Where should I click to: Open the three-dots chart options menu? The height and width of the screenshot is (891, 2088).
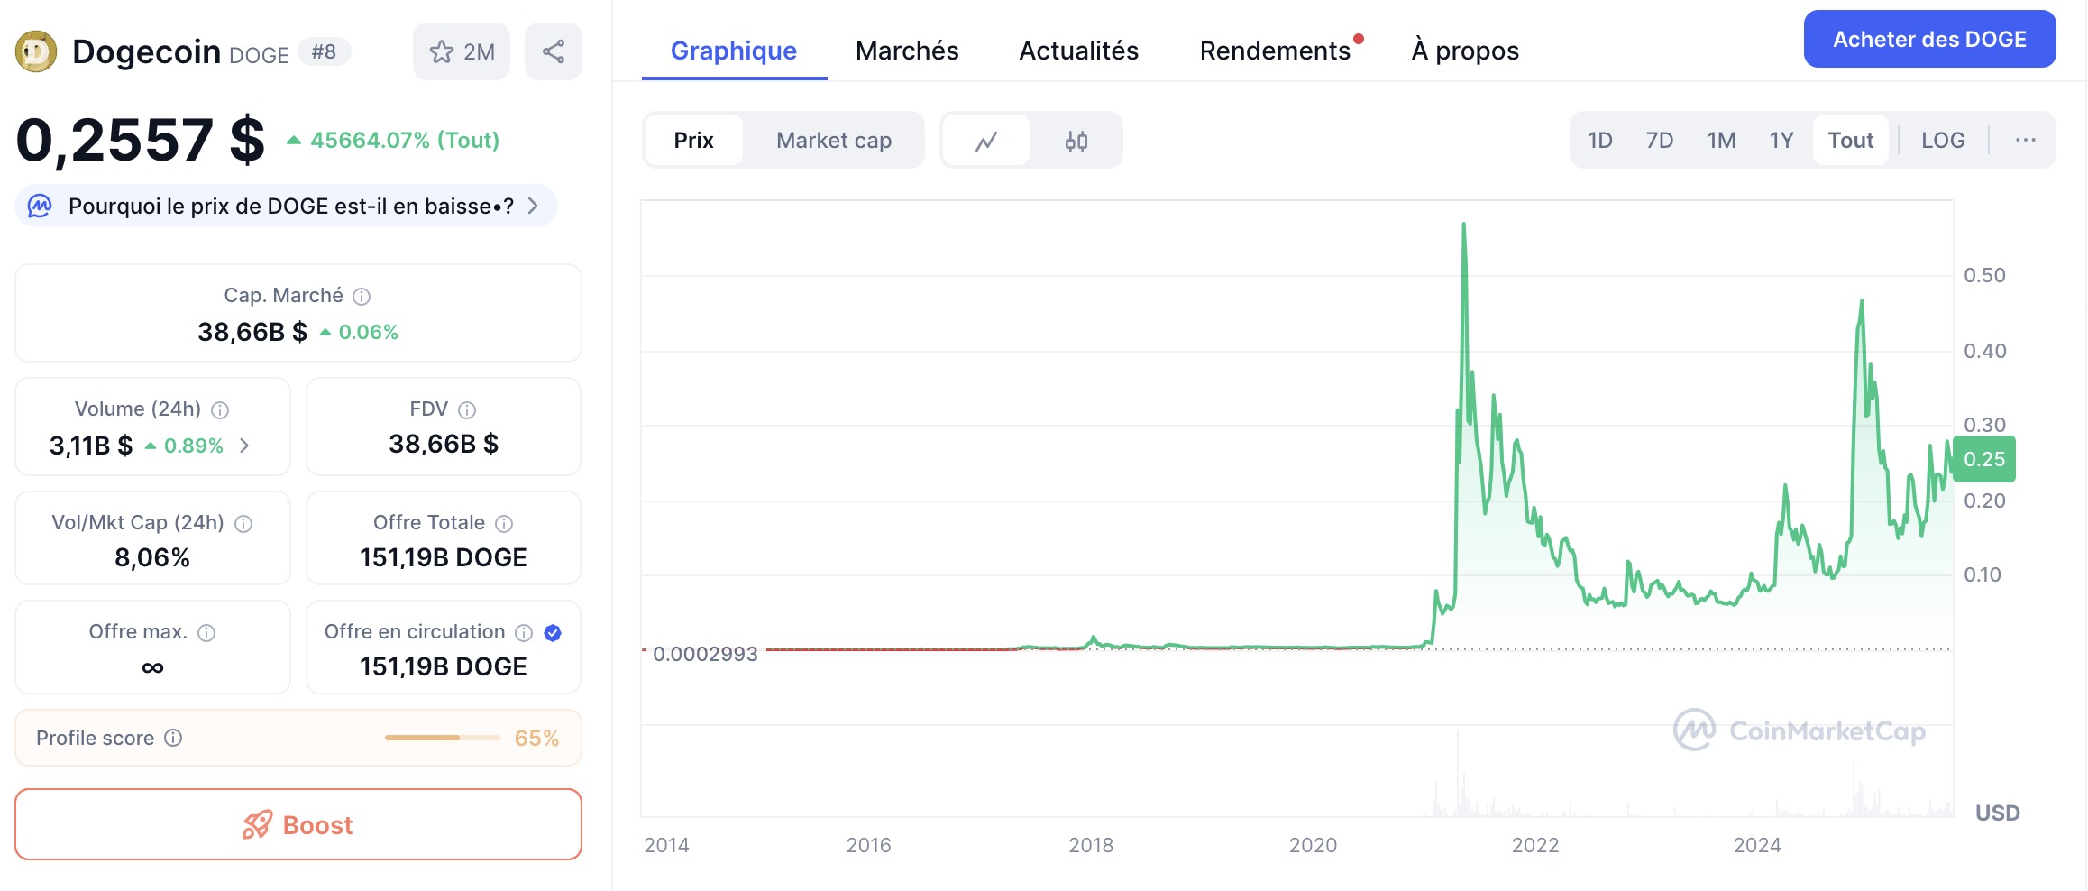pyautogui.click(x=2025, y=141)
